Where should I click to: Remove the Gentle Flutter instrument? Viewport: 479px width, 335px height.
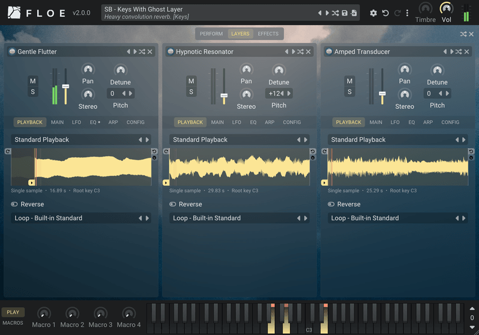click(150, 51)
